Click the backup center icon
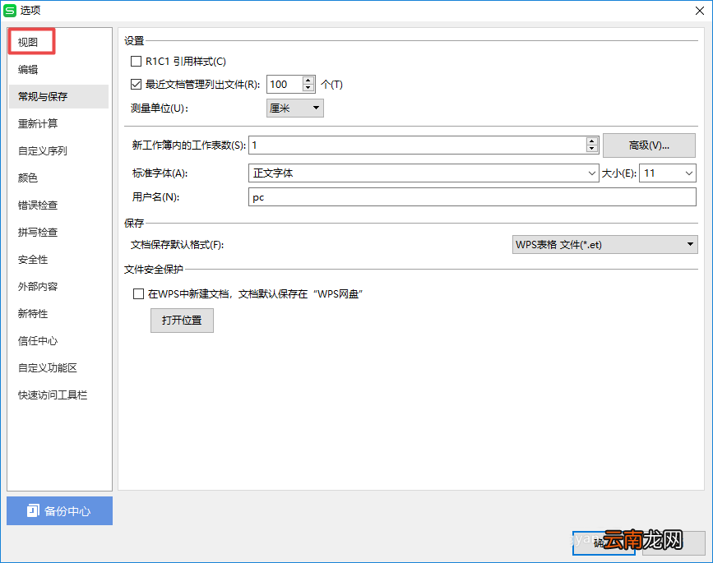Viewport: 713px width, 563px height. pos(33,510)
